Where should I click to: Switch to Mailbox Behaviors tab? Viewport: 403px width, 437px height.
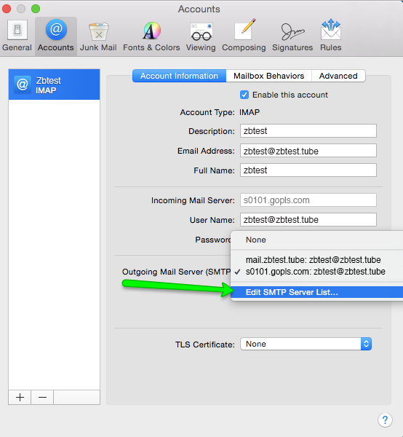tap(269, 76)
